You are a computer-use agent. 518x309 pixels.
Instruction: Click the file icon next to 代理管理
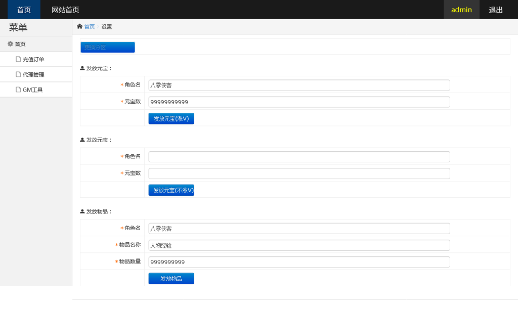pyautogui.click(x=18, y=74)
